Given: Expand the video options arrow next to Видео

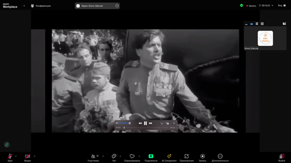Looking at the screenshot, I should [34, 156].
